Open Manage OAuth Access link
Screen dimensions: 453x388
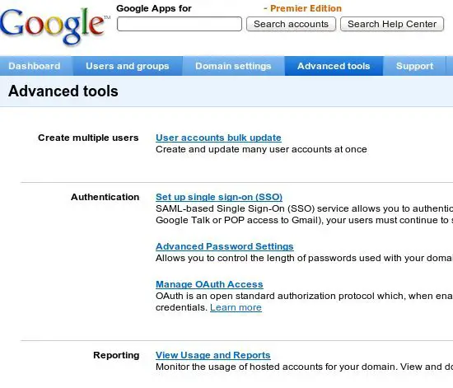(x=209, y=284)
